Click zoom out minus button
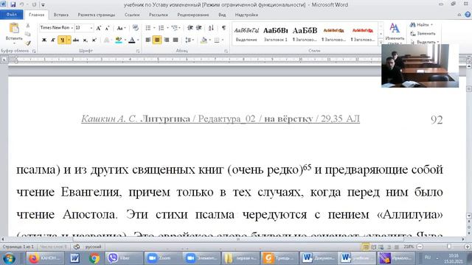The width and height of the screenshot is (472, 265). click(420, 247)
